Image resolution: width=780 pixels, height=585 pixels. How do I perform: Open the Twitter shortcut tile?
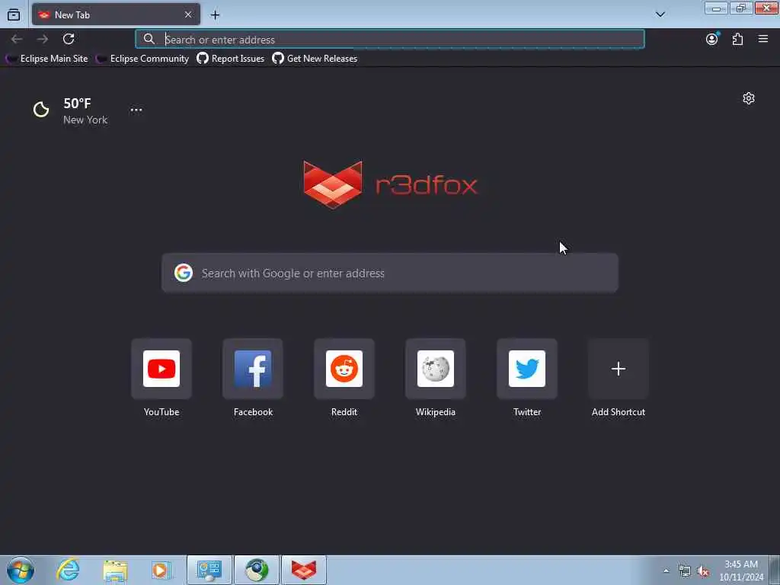pyautogui.click(x=527, y=369)
